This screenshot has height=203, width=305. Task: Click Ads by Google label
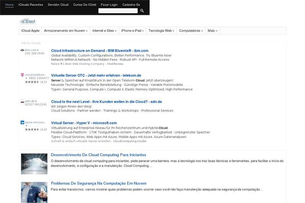pos(31,43)
